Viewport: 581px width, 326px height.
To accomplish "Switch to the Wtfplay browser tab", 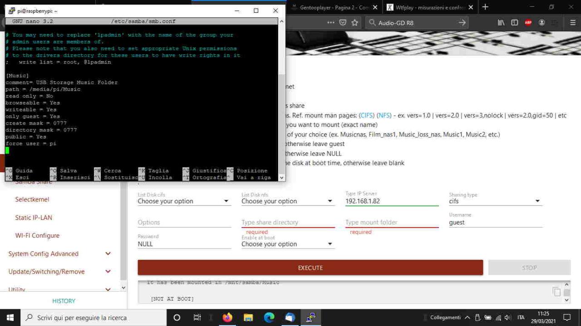I will pos(426,7).
